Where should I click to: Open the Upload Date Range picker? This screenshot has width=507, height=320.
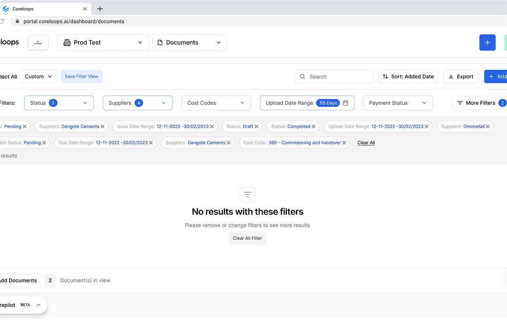[307, 103]
